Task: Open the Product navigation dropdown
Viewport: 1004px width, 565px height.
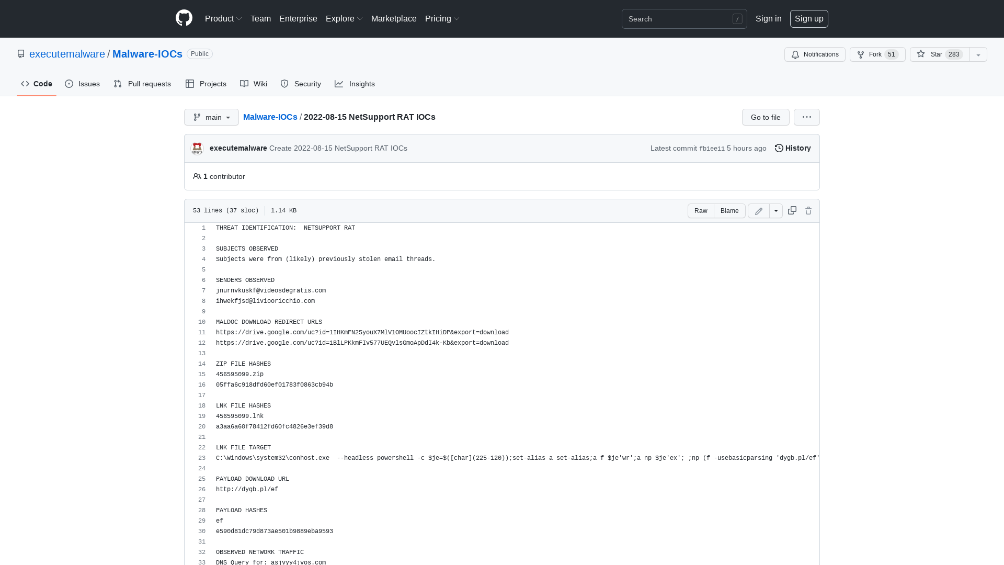Action: click(223, 18)
